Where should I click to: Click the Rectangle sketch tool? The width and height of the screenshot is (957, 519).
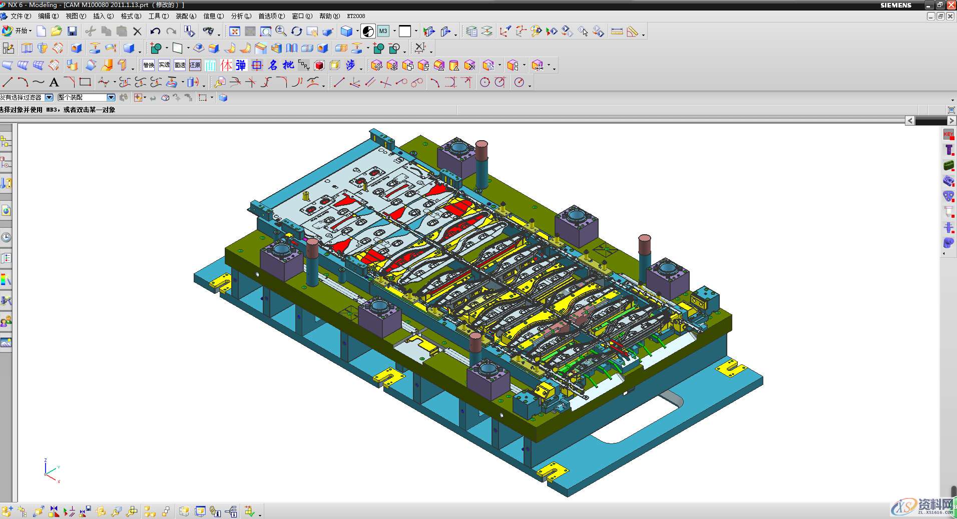[85, 82]
